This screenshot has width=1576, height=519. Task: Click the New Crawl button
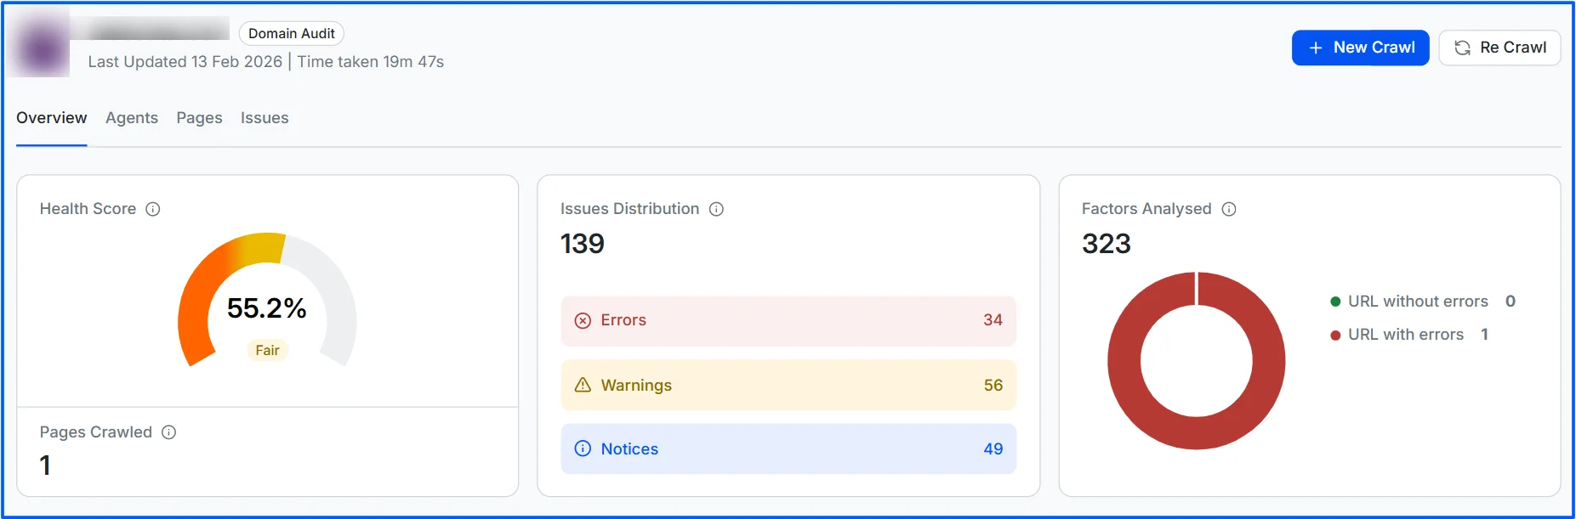click(1359, 48)
